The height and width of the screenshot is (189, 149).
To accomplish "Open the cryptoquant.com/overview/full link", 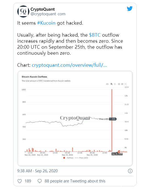I will coord(69,65).
